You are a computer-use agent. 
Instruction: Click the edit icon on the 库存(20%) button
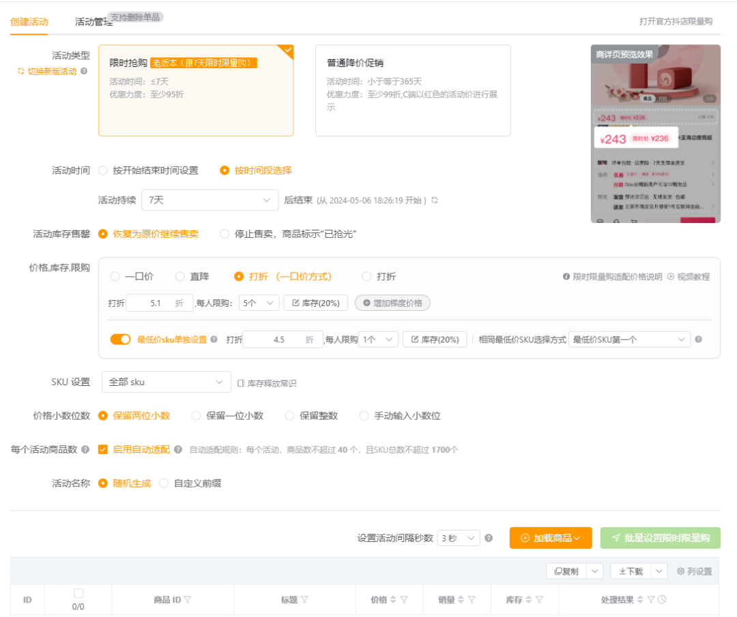click(x=295, y=303)
